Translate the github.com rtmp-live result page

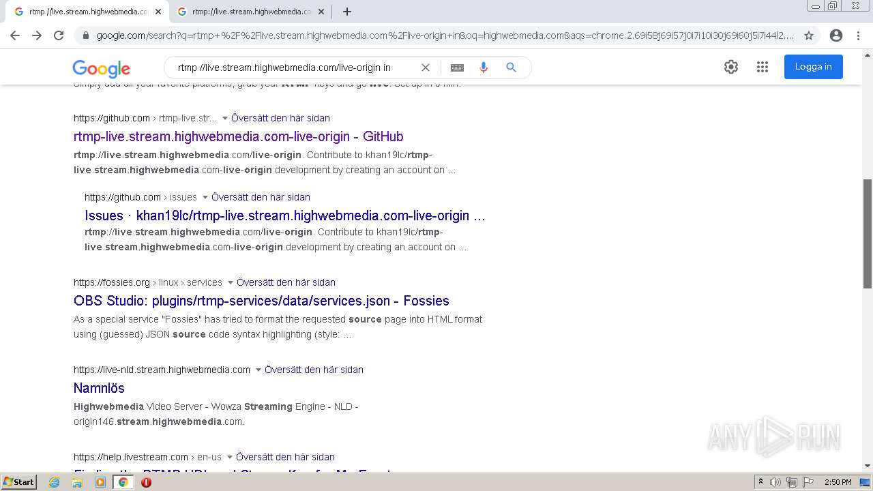[x=280, y=118]
